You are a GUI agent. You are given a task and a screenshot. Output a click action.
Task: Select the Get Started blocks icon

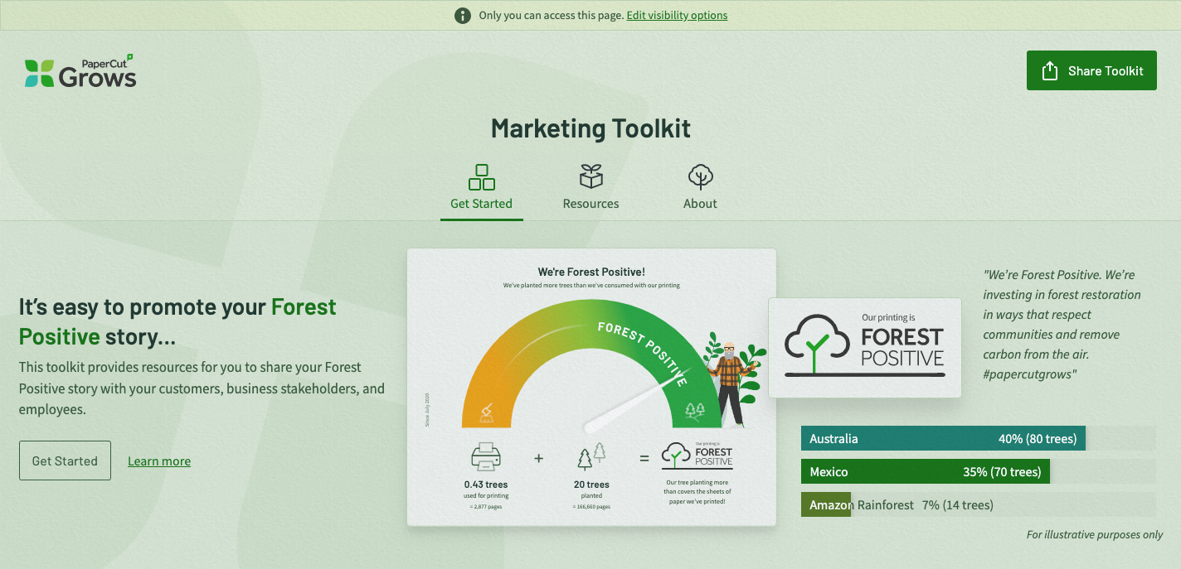481,176
